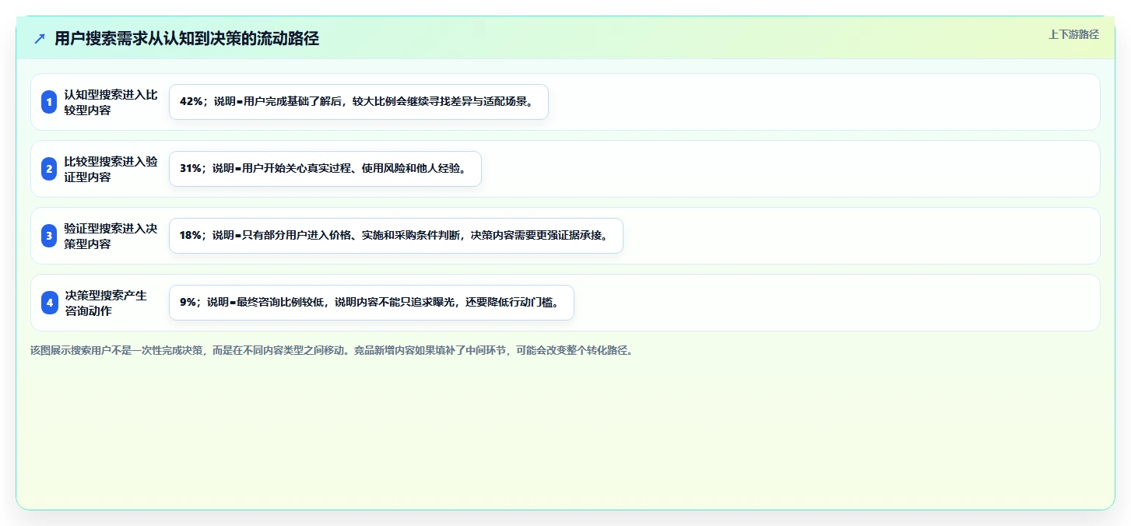
Task: Click the 31% description box
Action: pyautogui.click(x=325, y=169)
